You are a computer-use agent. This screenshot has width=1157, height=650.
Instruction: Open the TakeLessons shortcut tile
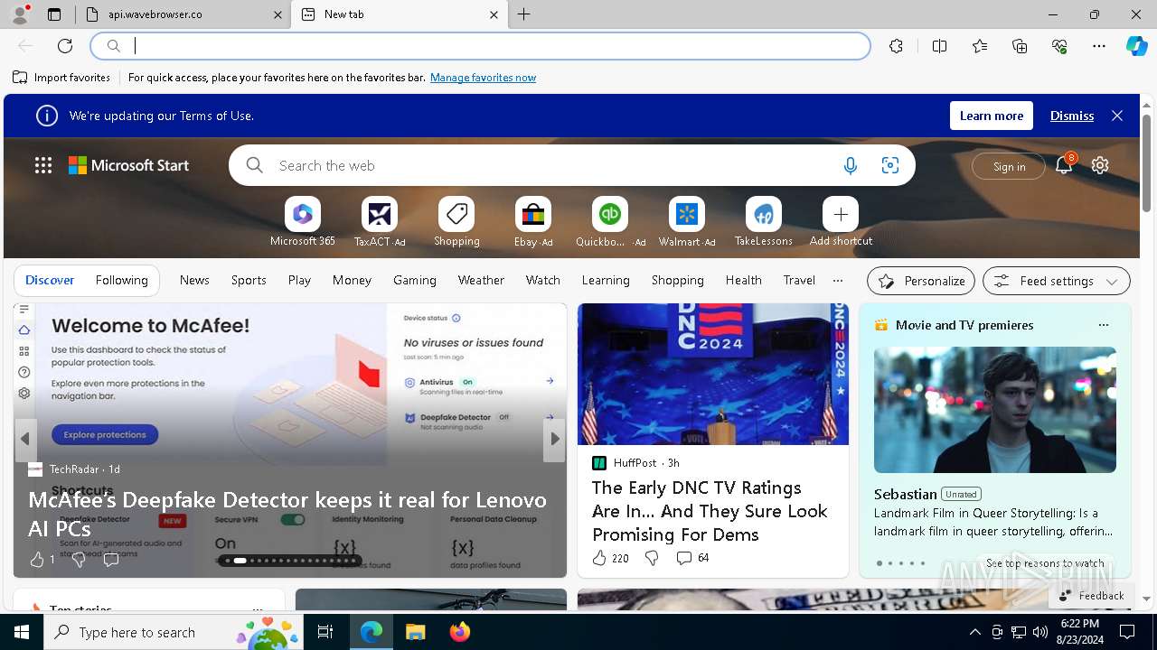pyautogui.click(x=764, y=221)
